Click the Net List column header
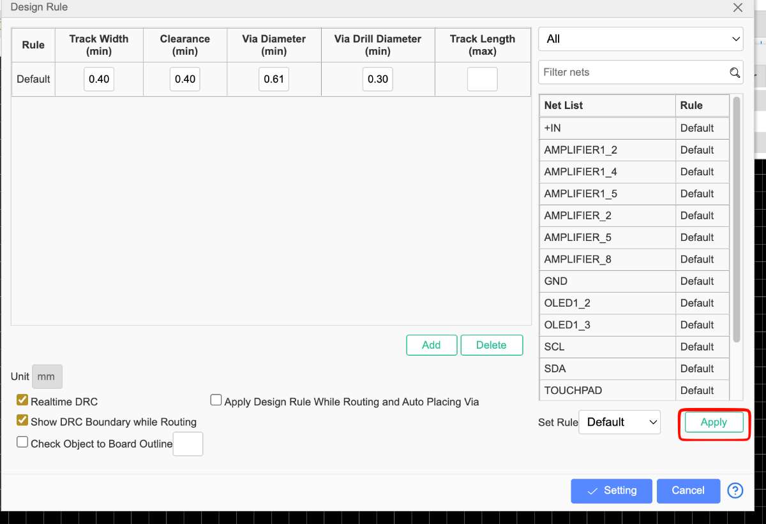 point(607,106)
